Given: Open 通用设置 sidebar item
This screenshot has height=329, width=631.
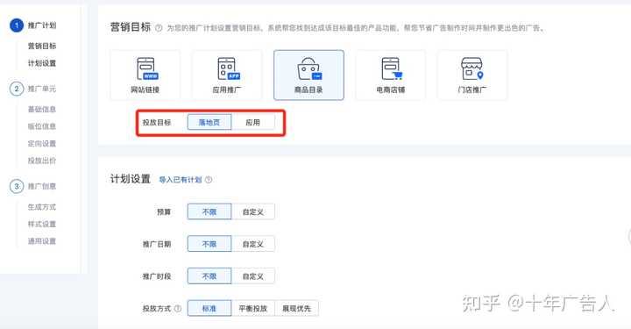Looking at the screenshot, I should click(x=42, y=241).
